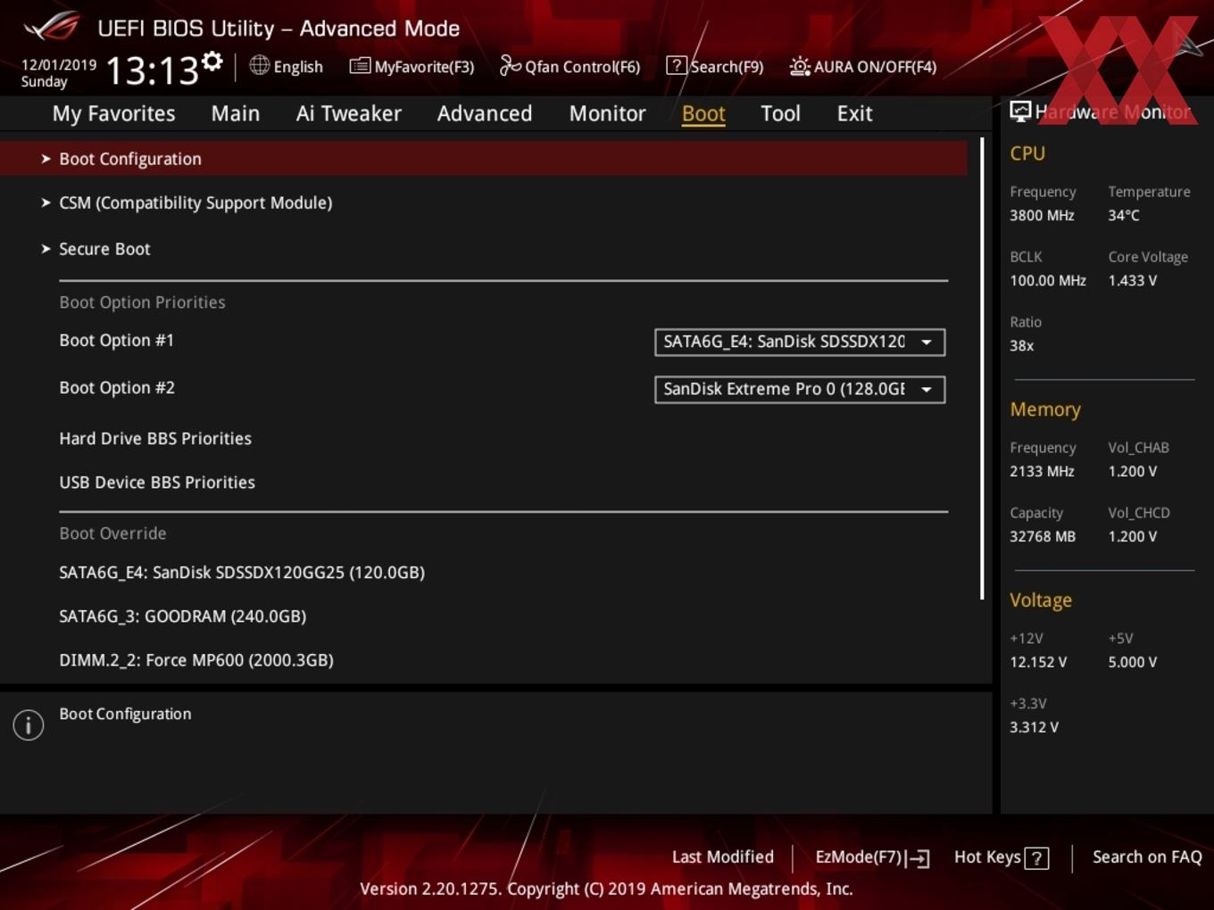This screenshot has width=1214, height=910.
Task: Click the Boot Override heading
Action: coord(112,534)
